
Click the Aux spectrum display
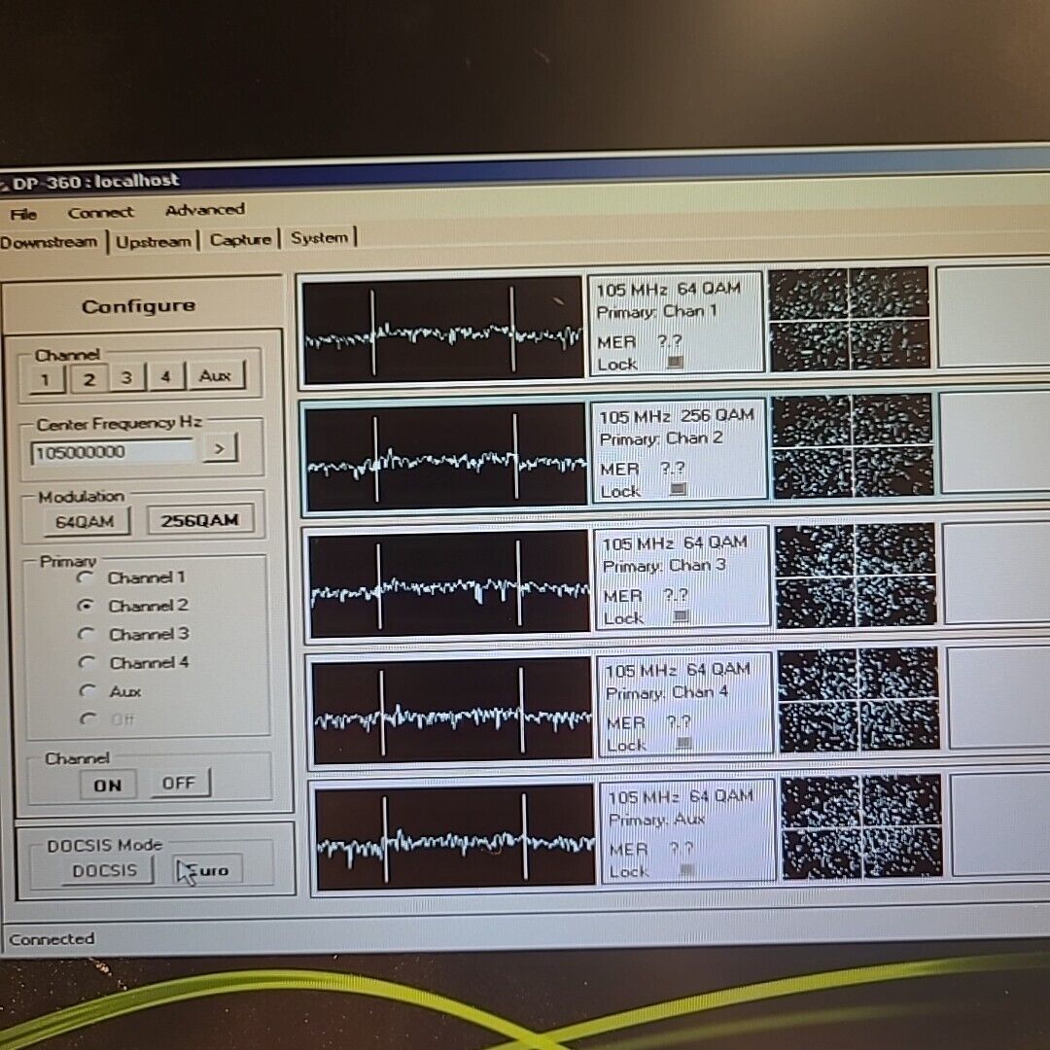pos(455,836)
